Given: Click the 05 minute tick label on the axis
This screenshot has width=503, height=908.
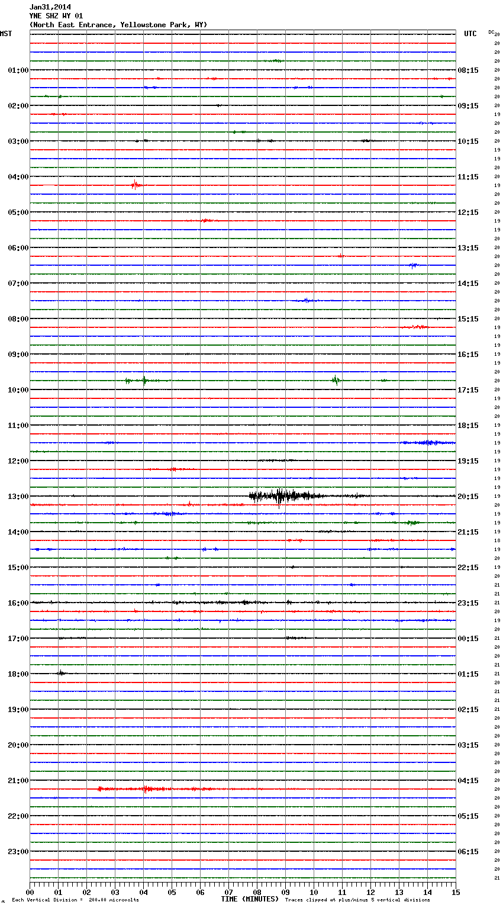Looking at the screenshot, I should 172,892.
